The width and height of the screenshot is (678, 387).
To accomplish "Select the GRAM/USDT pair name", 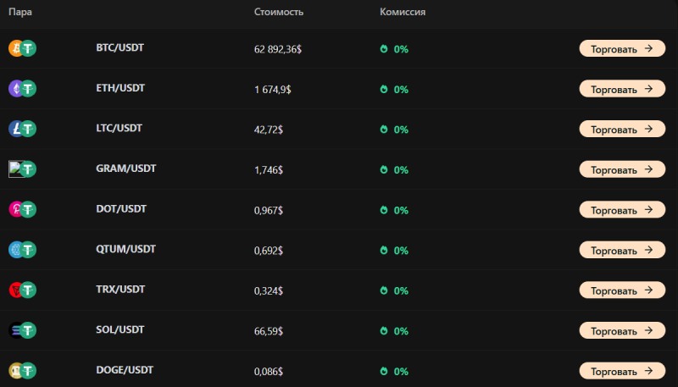I will coord(125,169).
